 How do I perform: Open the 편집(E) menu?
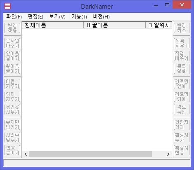click(x=35, y=17)
